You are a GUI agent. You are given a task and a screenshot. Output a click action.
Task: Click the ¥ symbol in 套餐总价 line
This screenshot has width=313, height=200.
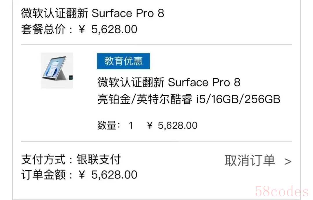pos(82,29)
